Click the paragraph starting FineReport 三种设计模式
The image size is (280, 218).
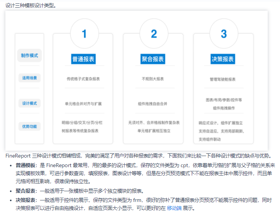point(139,156)
